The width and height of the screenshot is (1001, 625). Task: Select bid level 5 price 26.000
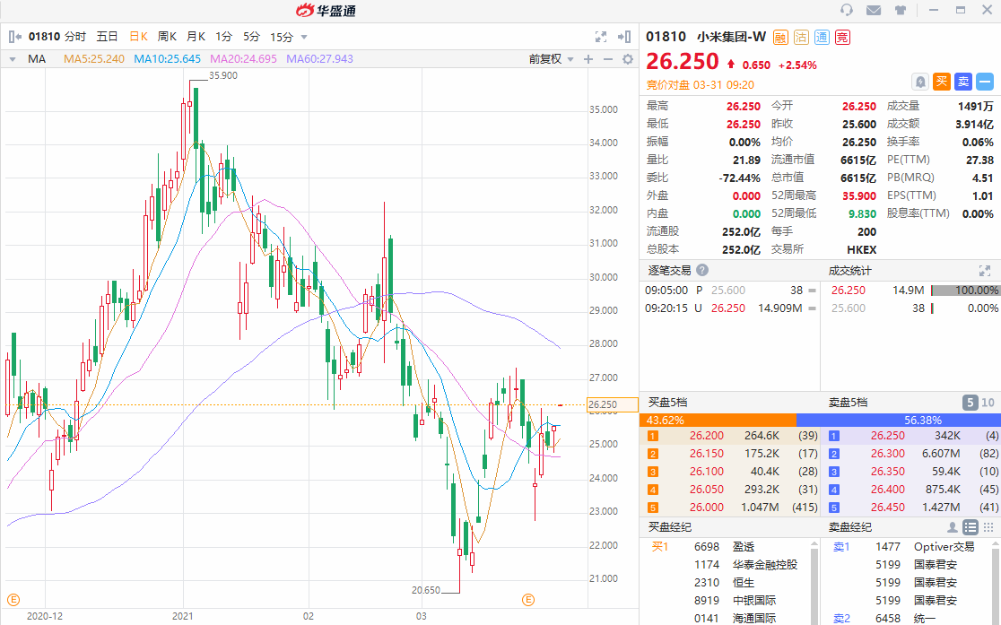(x=707, y=507)
